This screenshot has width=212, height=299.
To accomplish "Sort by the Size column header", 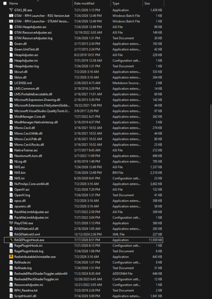I will click(x=147, y=4).
